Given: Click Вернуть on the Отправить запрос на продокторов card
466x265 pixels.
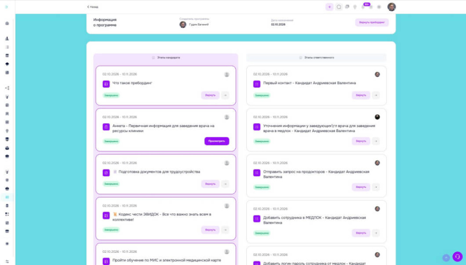Looking at the screenshot, I should (x=361, y=187).
